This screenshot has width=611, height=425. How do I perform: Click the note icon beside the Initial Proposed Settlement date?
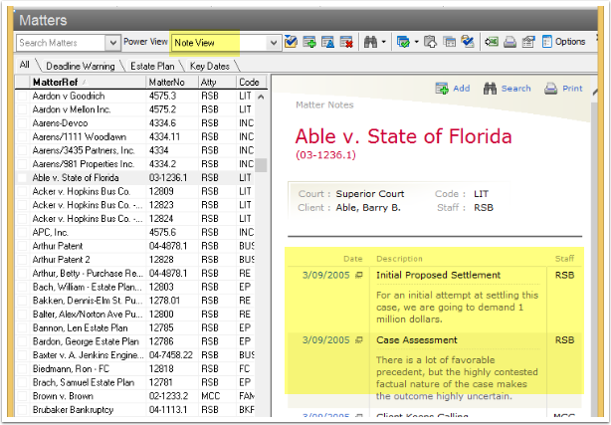click(359, 276)
